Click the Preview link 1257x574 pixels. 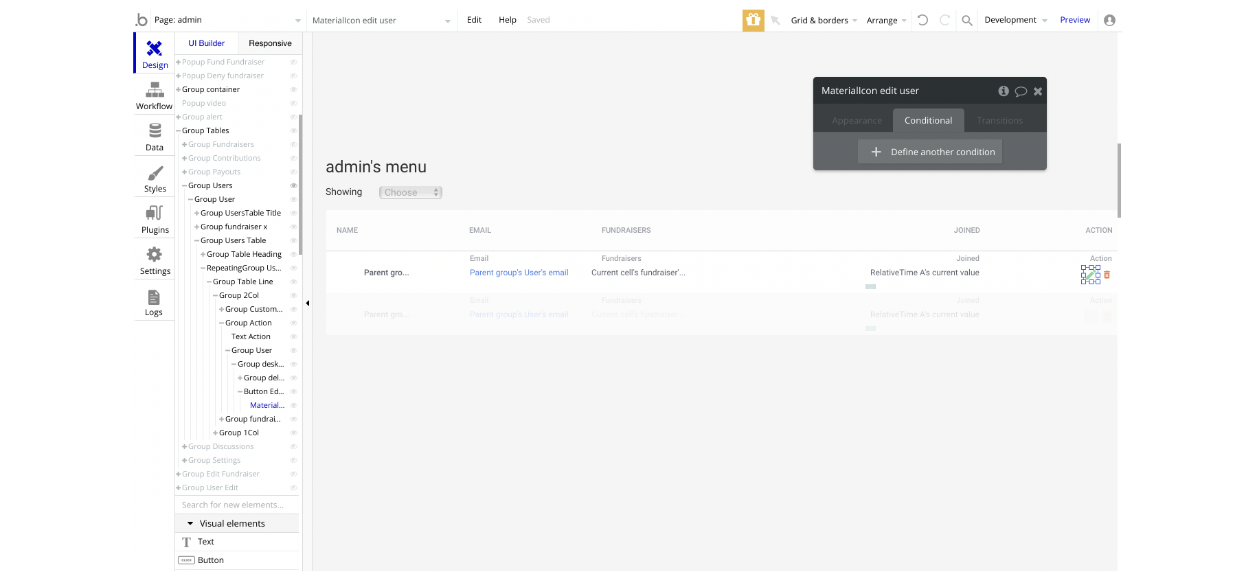[1075, 20]
